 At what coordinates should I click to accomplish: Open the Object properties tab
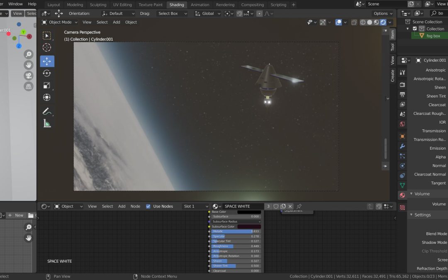pyautogui.click(x=402, y=136)
